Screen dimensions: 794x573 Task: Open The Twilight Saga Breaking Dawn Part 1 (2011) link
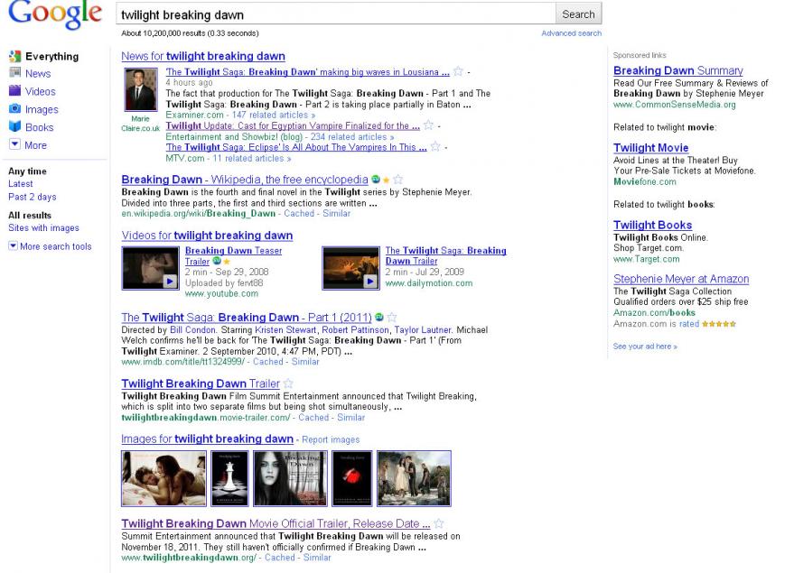[x=247, y=317]
